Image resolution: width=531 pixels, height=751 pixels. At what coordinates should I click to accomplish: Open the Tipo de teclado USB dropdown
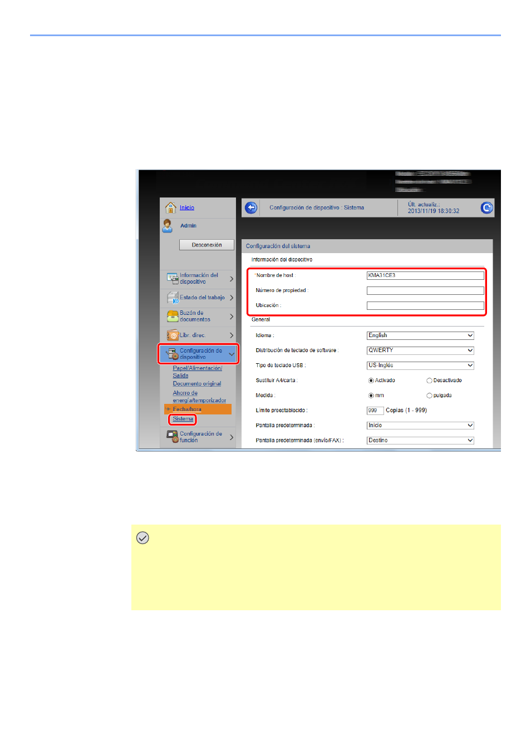click(420, 365)
